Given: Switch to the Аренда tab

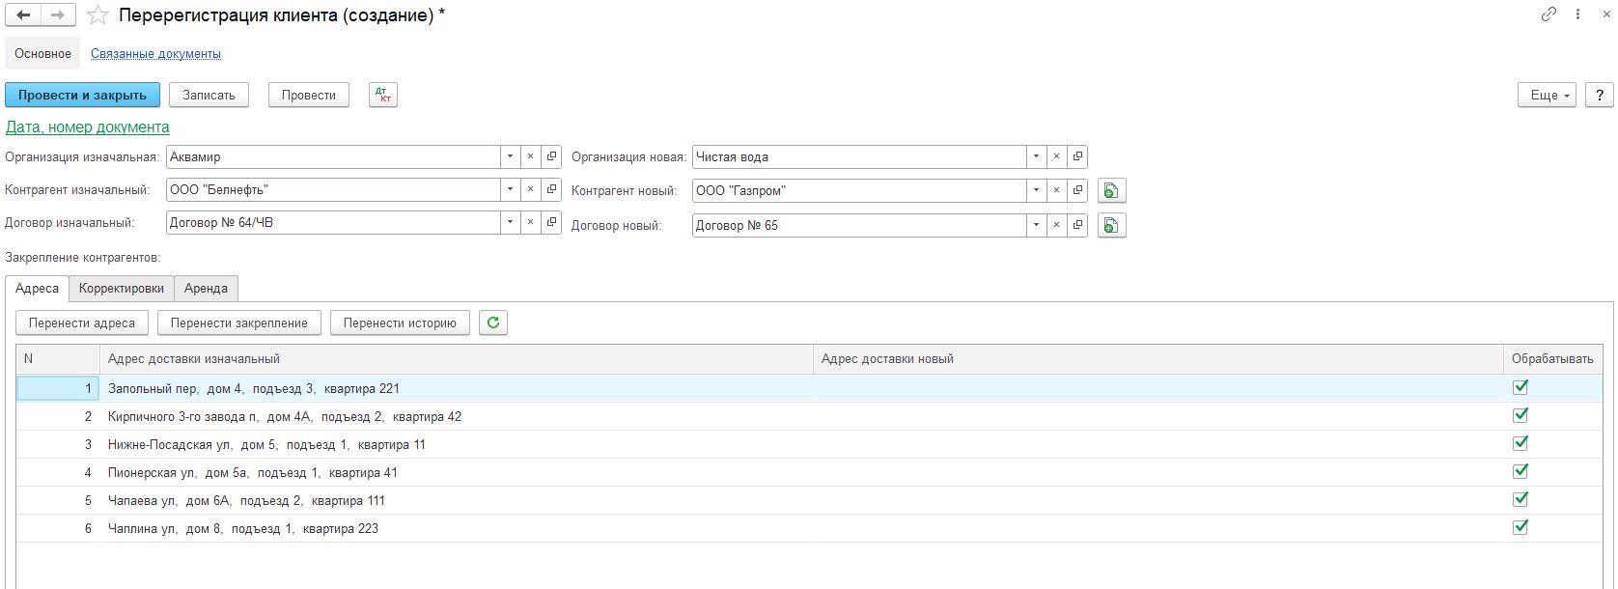Looking at the screenshot, I should click(x=206, y=289).
